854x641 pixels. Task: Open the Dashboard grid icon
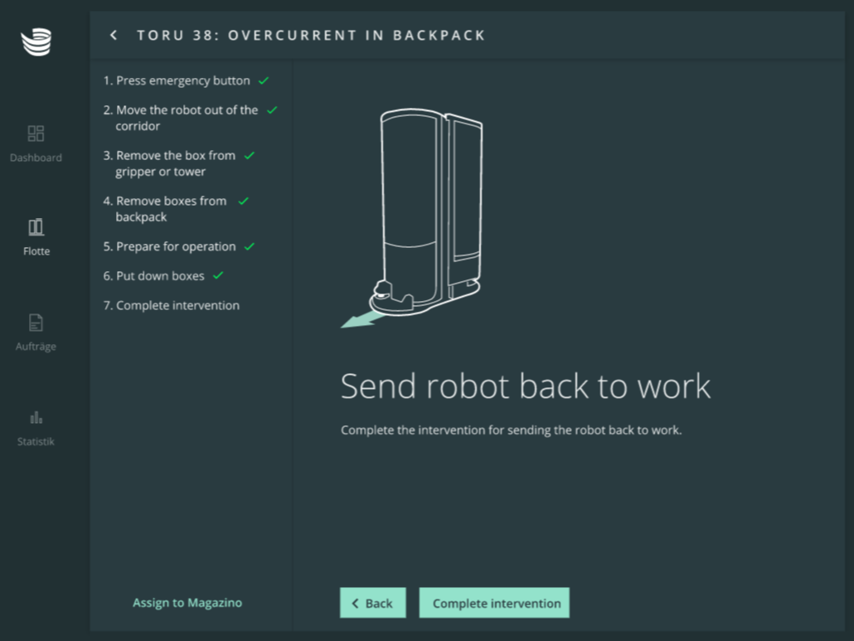[36, 134]
